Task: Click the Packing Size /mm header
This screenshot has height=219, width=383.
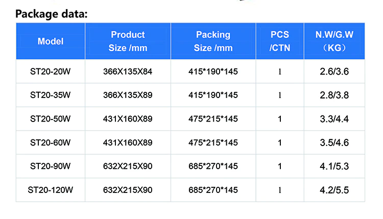Action: [213, 41]
